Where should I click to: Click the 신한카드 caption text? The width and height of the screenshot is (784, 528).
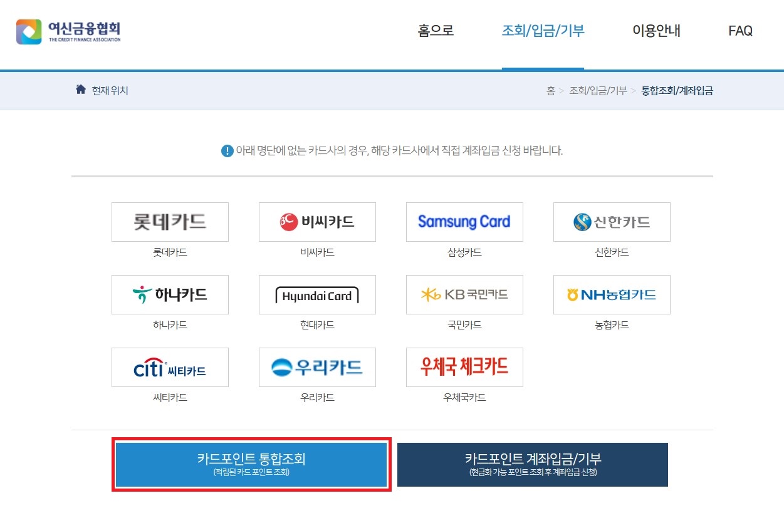click(x=612, y=252)
